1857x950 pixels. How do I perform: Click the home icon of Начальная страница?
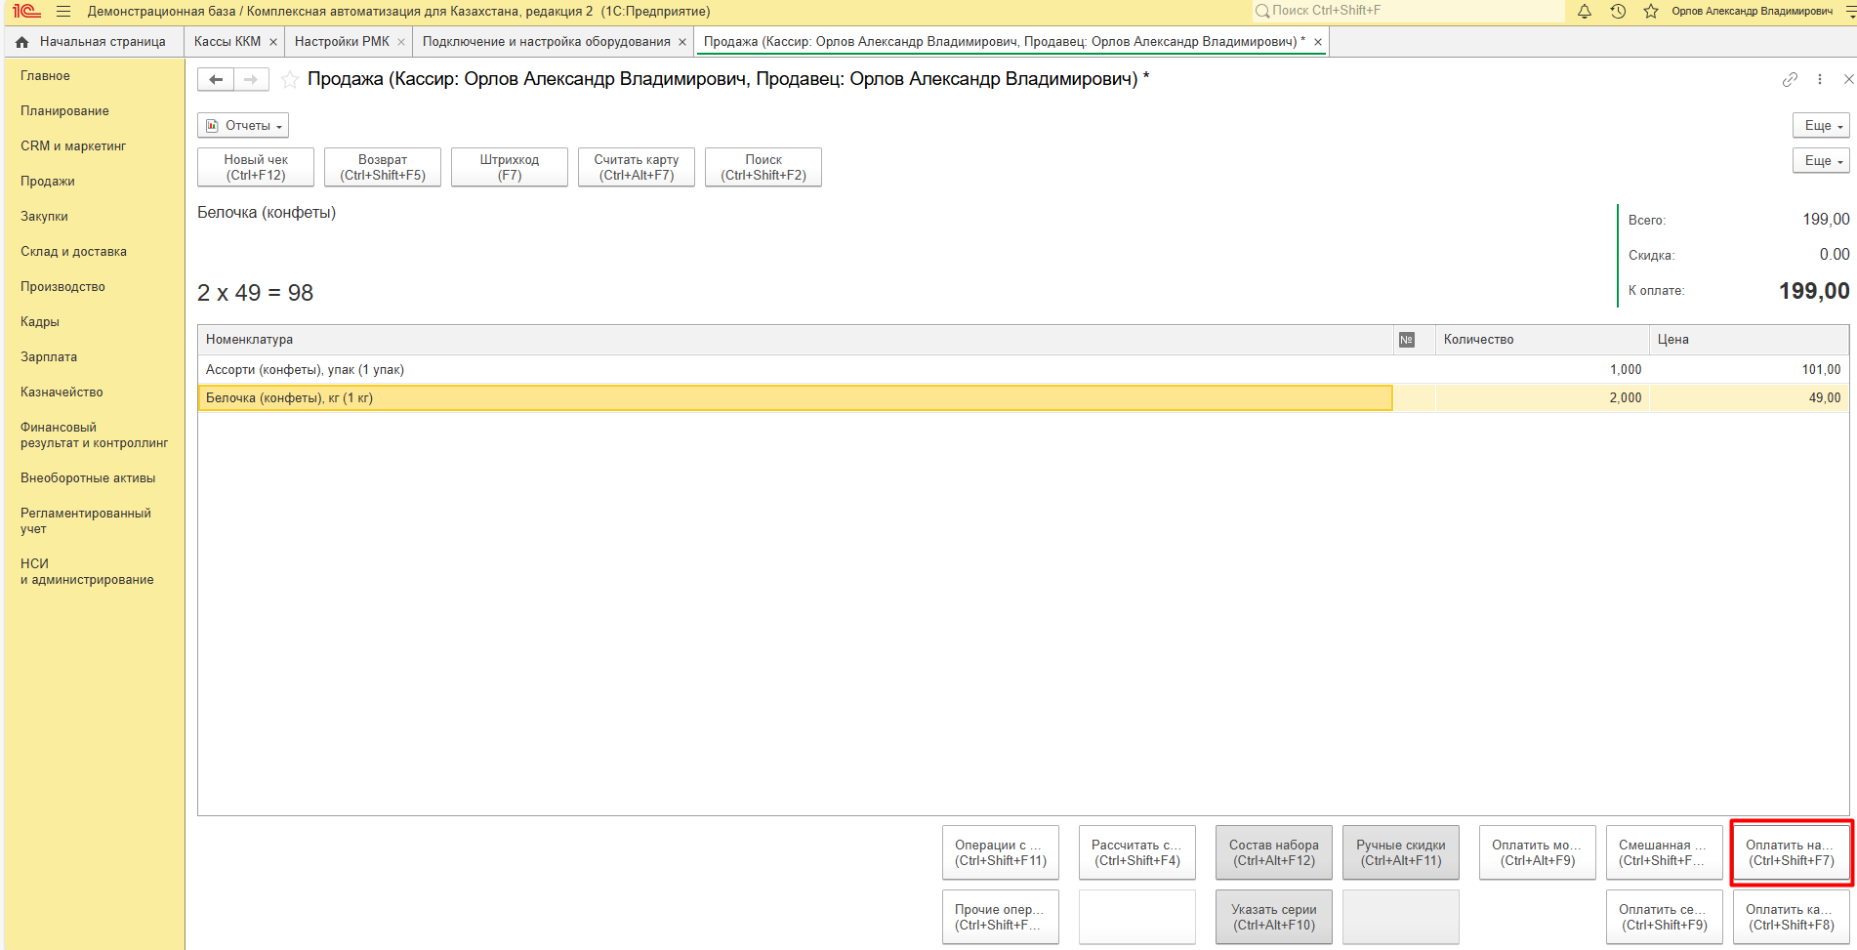pos(22,42)
